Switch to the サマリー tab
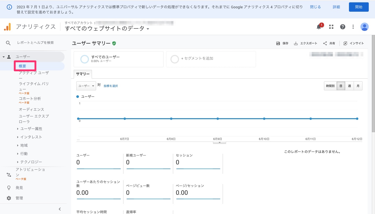The image size is (375, 214). point(83,74)
